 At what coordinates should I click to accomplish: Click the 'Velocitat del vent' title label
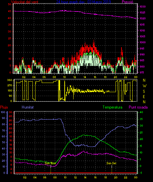25,2
